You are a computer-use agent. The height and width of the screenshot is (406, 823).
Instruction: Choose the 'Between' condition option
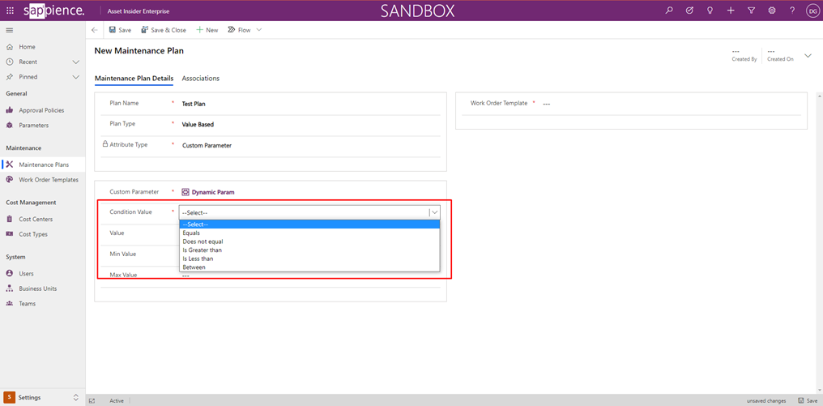(x=194, y=267)
